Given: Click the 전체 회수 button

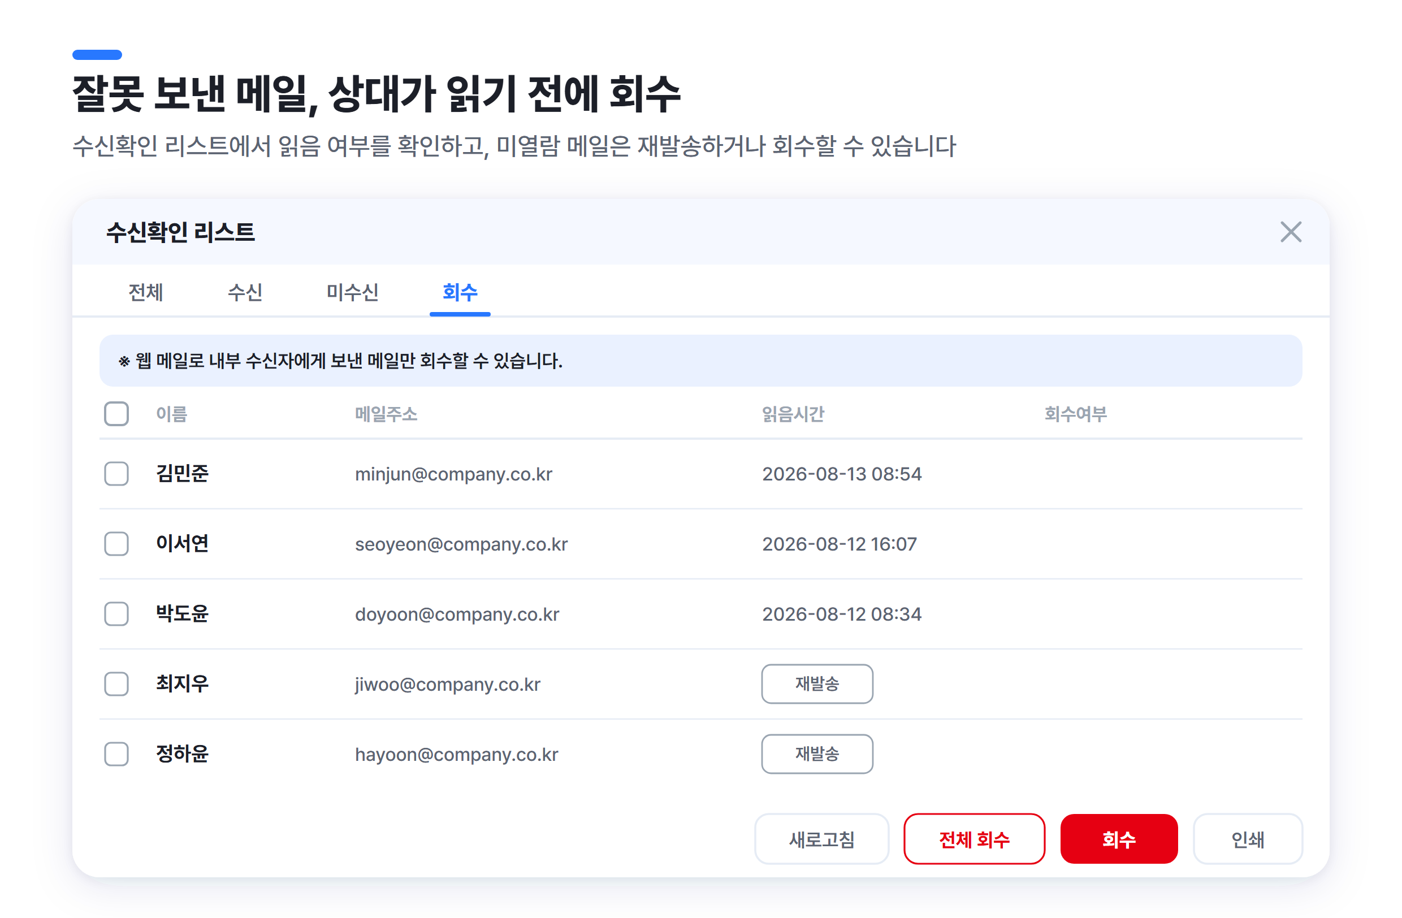Looking at the screenshot, I should pos(974,839).
